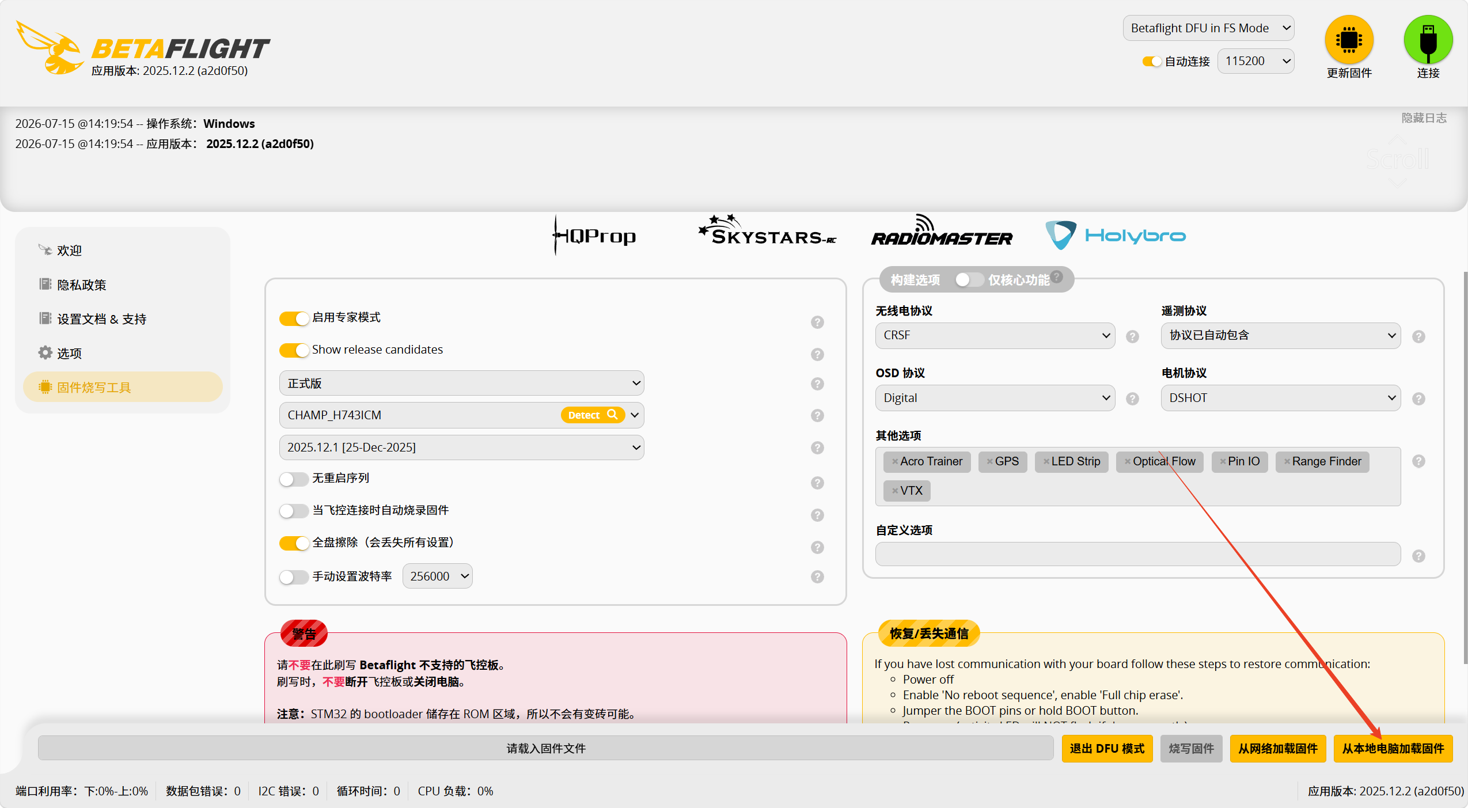
Task: Click load firmware from local computer button
Action: point(1393,749)
